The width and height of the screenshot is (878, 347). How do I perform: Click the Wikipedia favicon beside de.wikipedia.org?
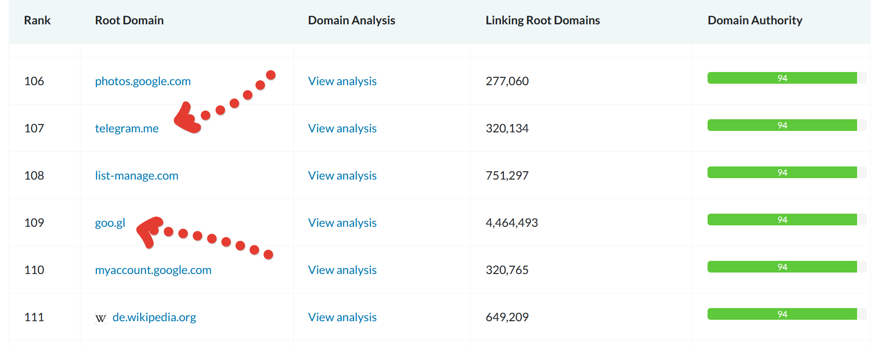pyautogui.click(x=100, y=318)
